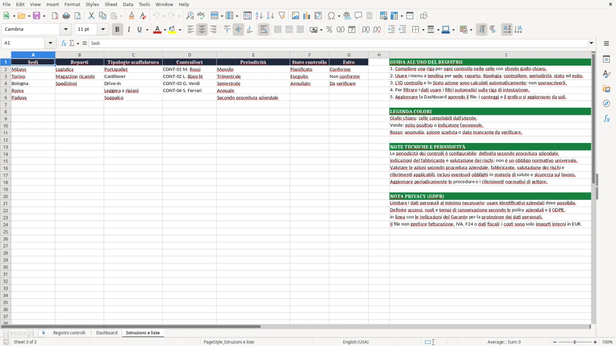Click Format as Percent icon
Image resolution: width=616 pixels, height=346 pixels.
[x=329, y=30]
